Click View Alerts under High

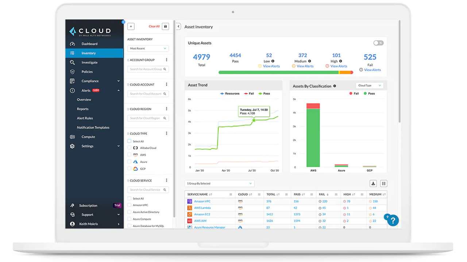click(339, 66)
